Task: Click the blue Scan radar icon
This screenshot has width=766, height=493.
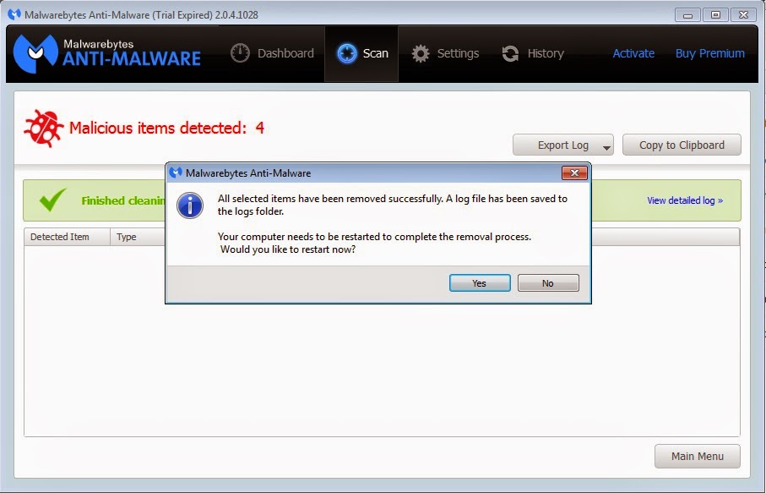Action: tap(347, 53)
